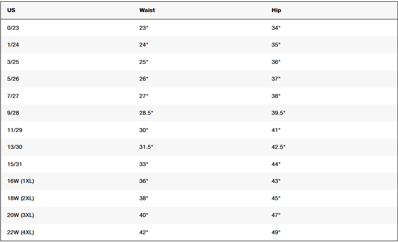Click the 31.5" waist cell
The width and height of the screenshot is (398, 242).
(146, 147)
